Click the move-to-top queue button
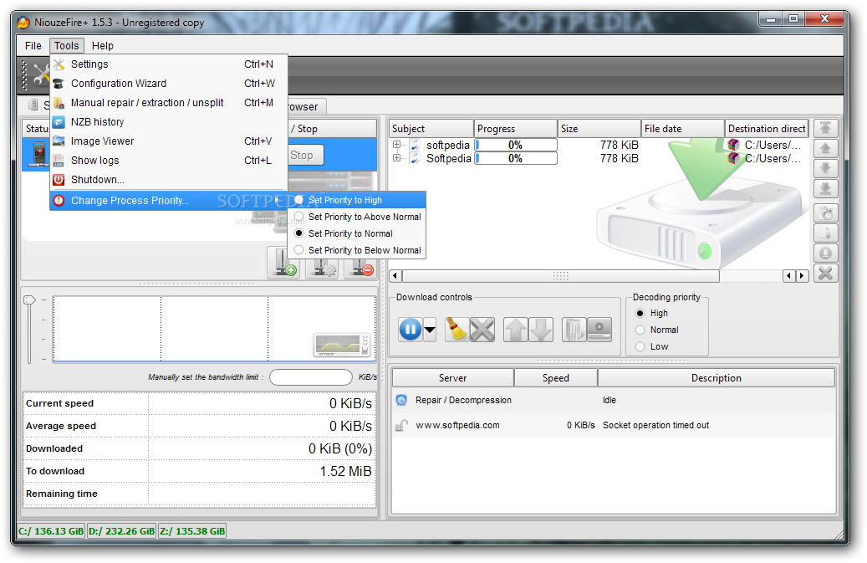 (x=825, y=128)
